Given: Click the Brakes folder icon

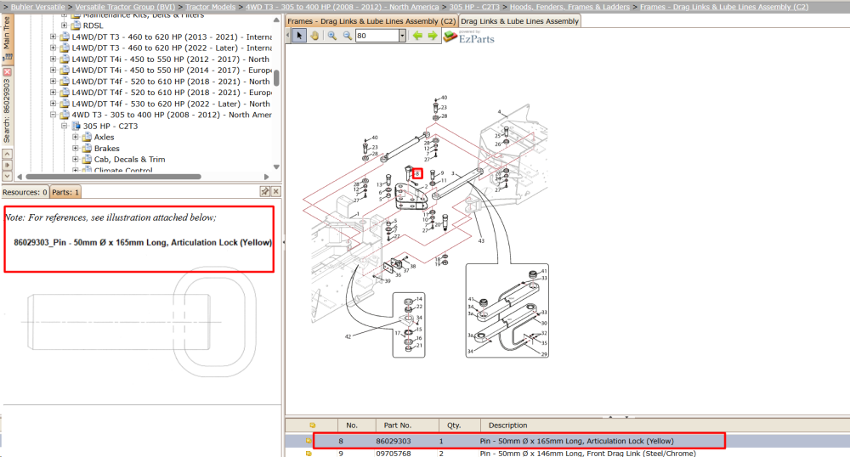Looking at the screenshot, I should click(87, 149).
